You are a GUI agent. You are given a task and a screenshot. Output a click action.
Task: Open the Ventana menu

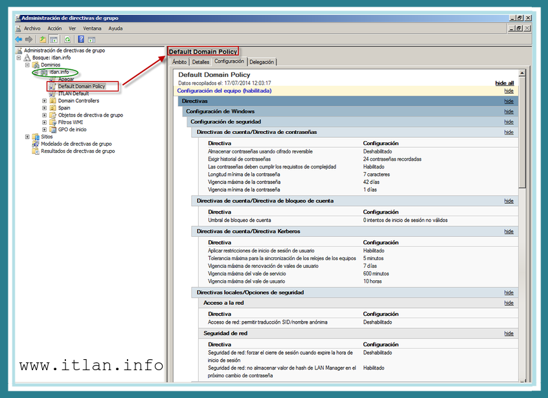tap(92, 28)
